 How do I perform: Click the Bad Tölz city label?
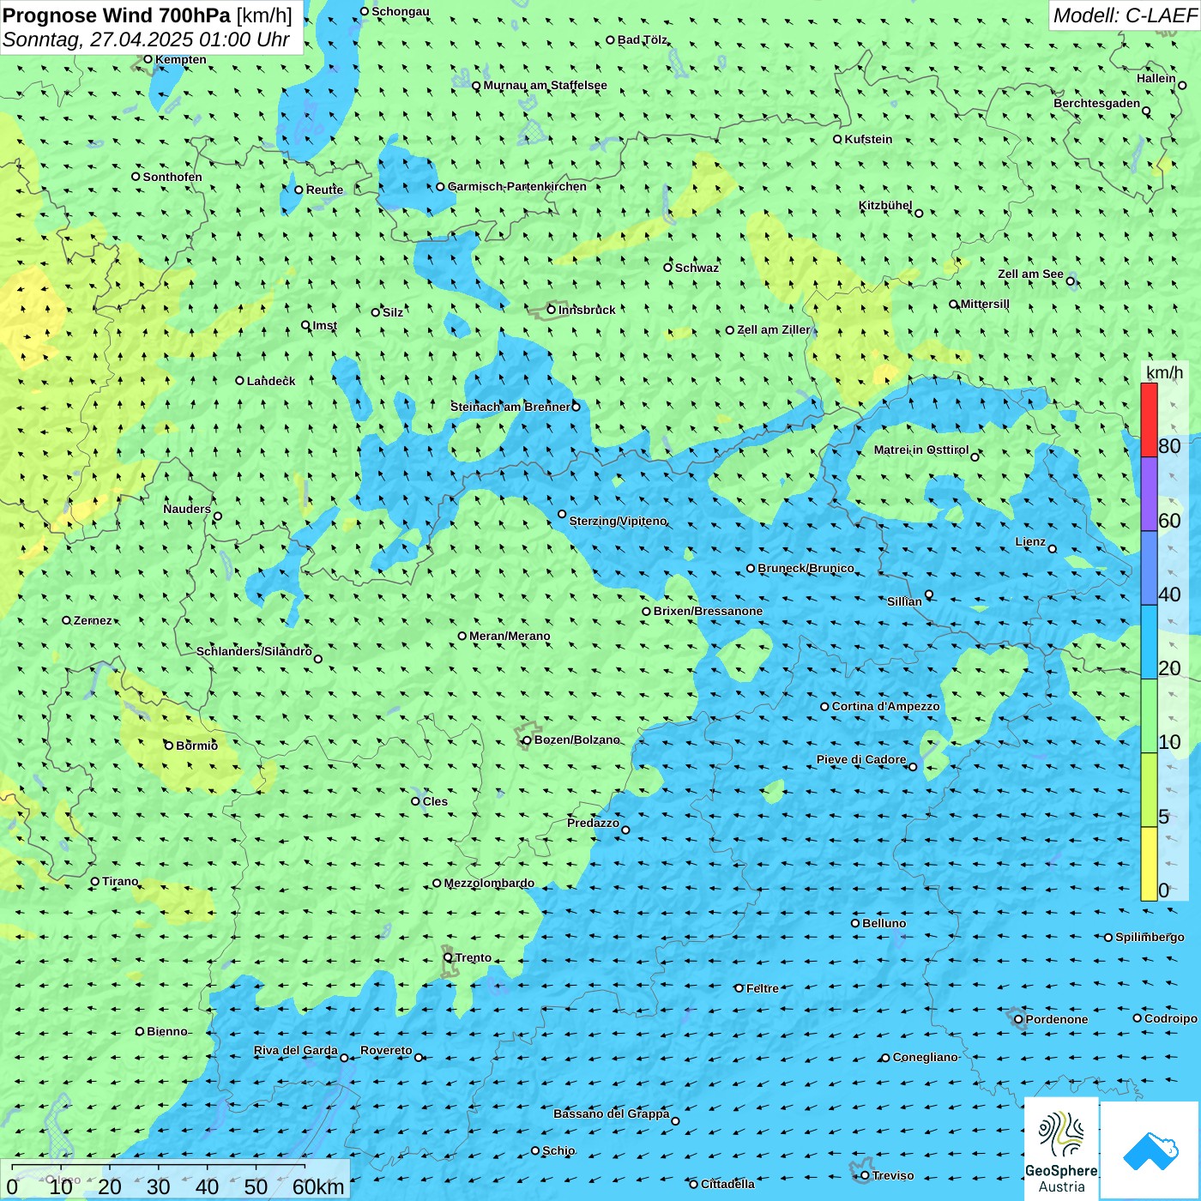click(643, 39)
